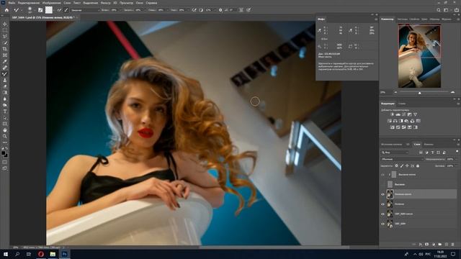The image size is (461, 259).
Task: Switch to the Каналы tab
Action: (429, 145)
